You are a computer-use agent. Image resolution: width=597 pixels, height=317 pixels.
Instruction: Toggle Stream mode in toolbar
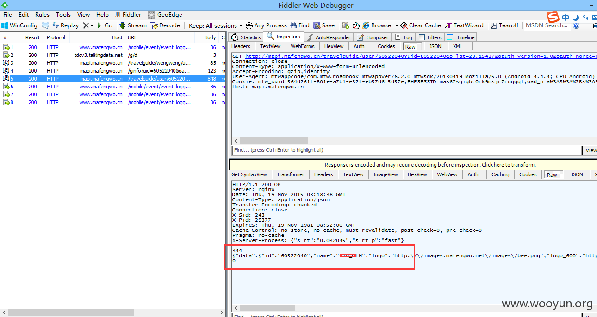[x=133, y=25]
